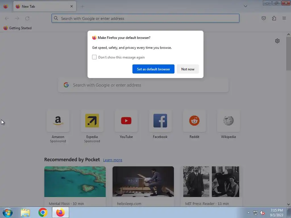Click Google logo in page search box
This screenshot has width=291, height=218.
[66, 85]
